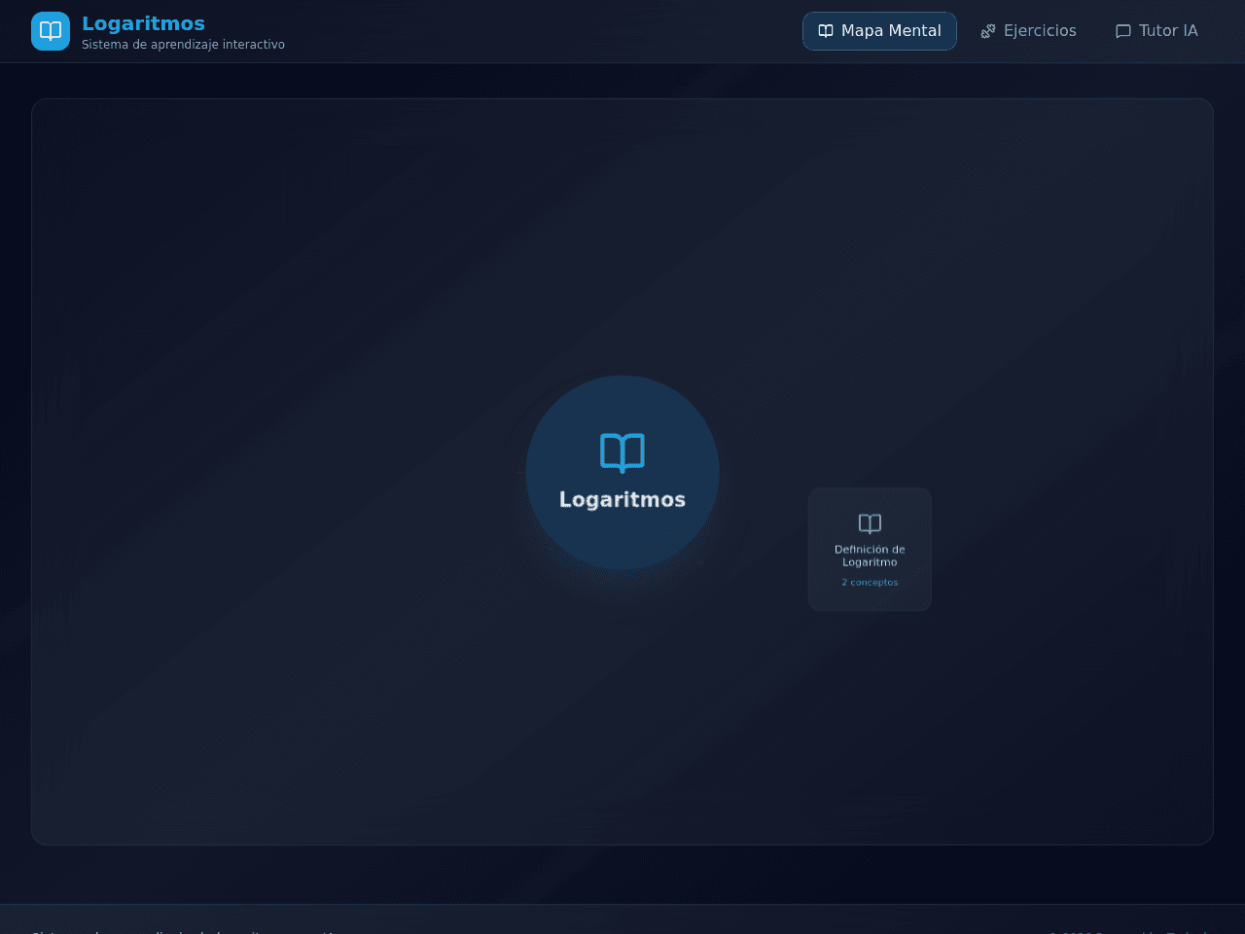Click the dumbbell icon beside Ejercicios
This screenshot has height=934, width=1245.
(988, 31)
